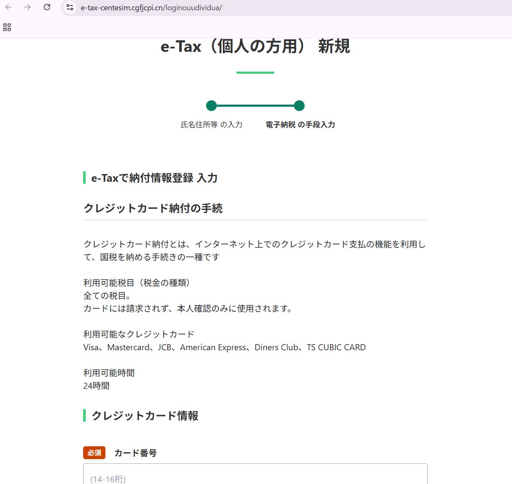512x484 pixels.
Task: Click the card brands line starting with Visa
Action: coord(225,347)
